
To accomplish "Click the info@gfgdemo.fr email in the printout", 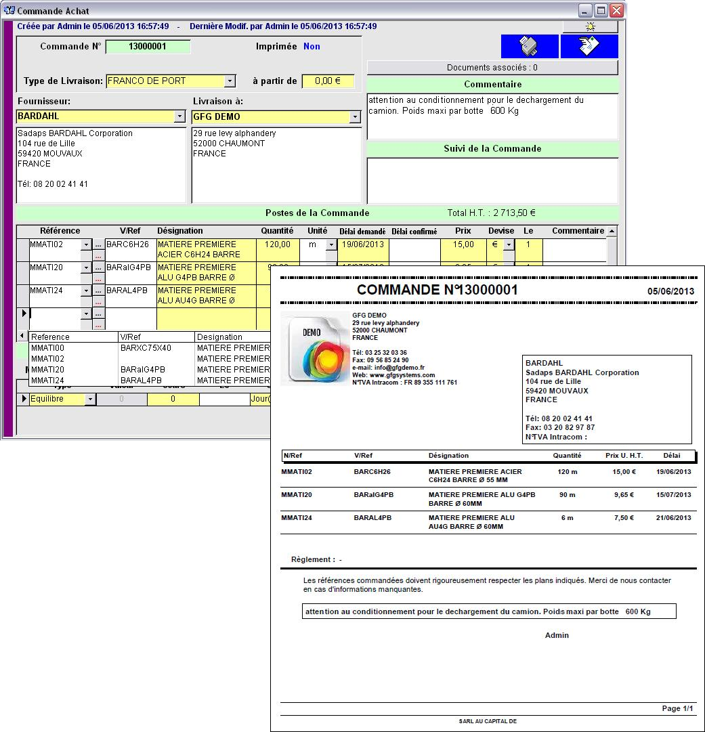I will [x=400, y=368].
